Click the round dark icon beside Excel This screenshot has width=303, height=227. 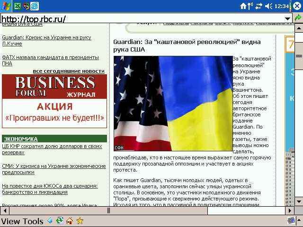coord(26,6)
